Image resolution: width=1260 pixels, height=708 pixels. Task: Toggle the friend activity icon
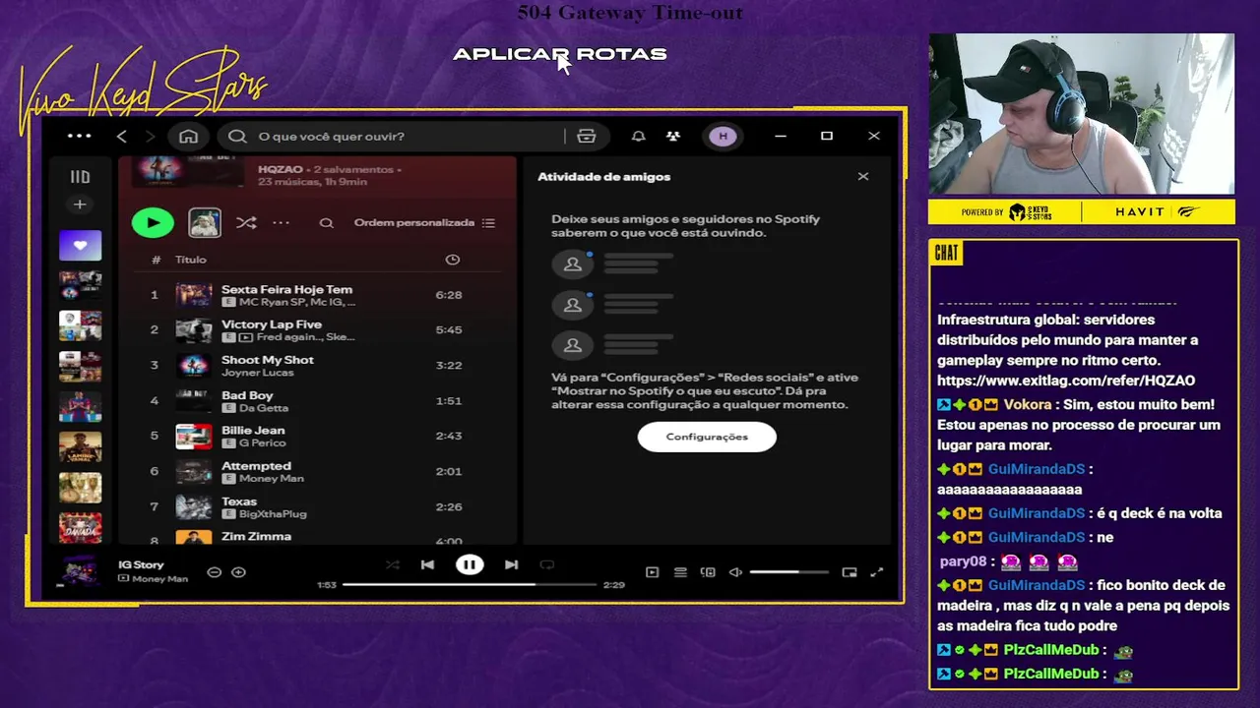tap(673, 136)
